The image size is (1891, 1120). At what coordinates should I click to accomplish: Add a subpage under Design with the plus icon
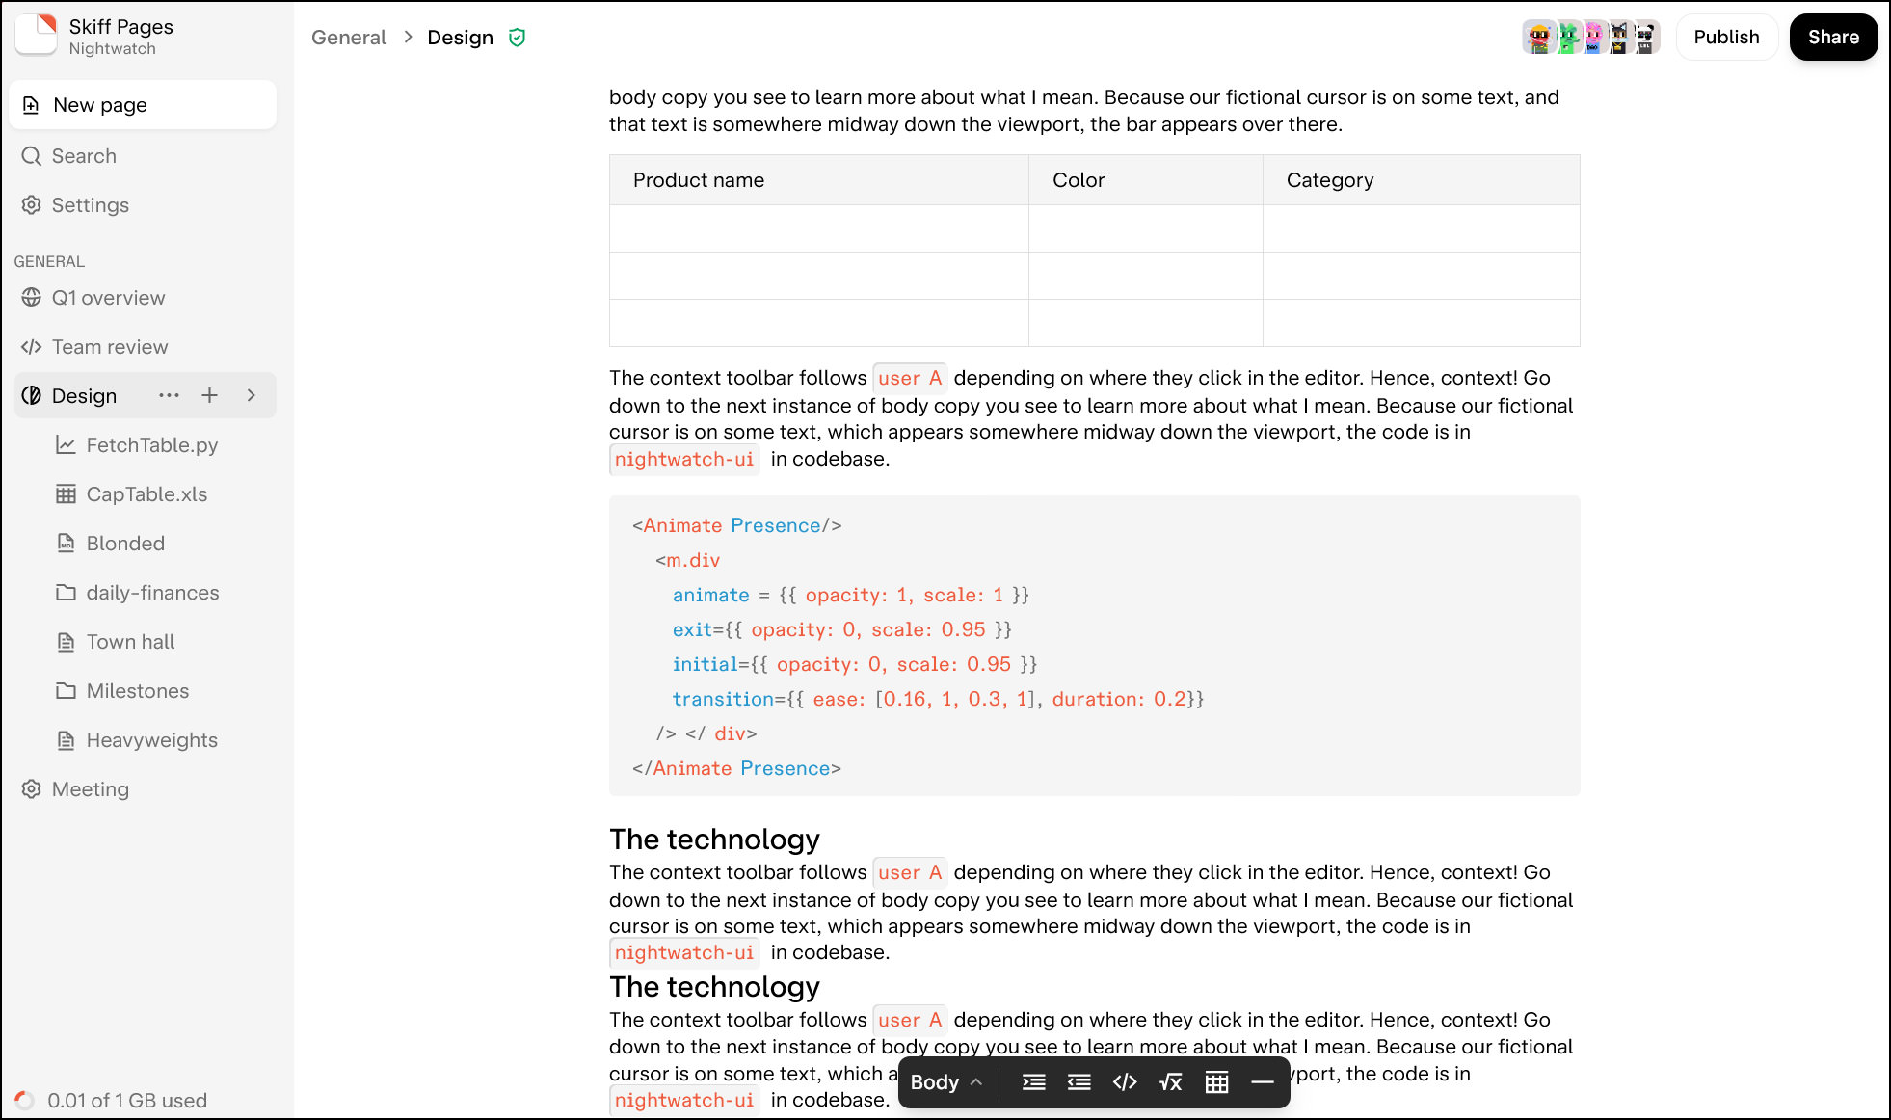210,395
